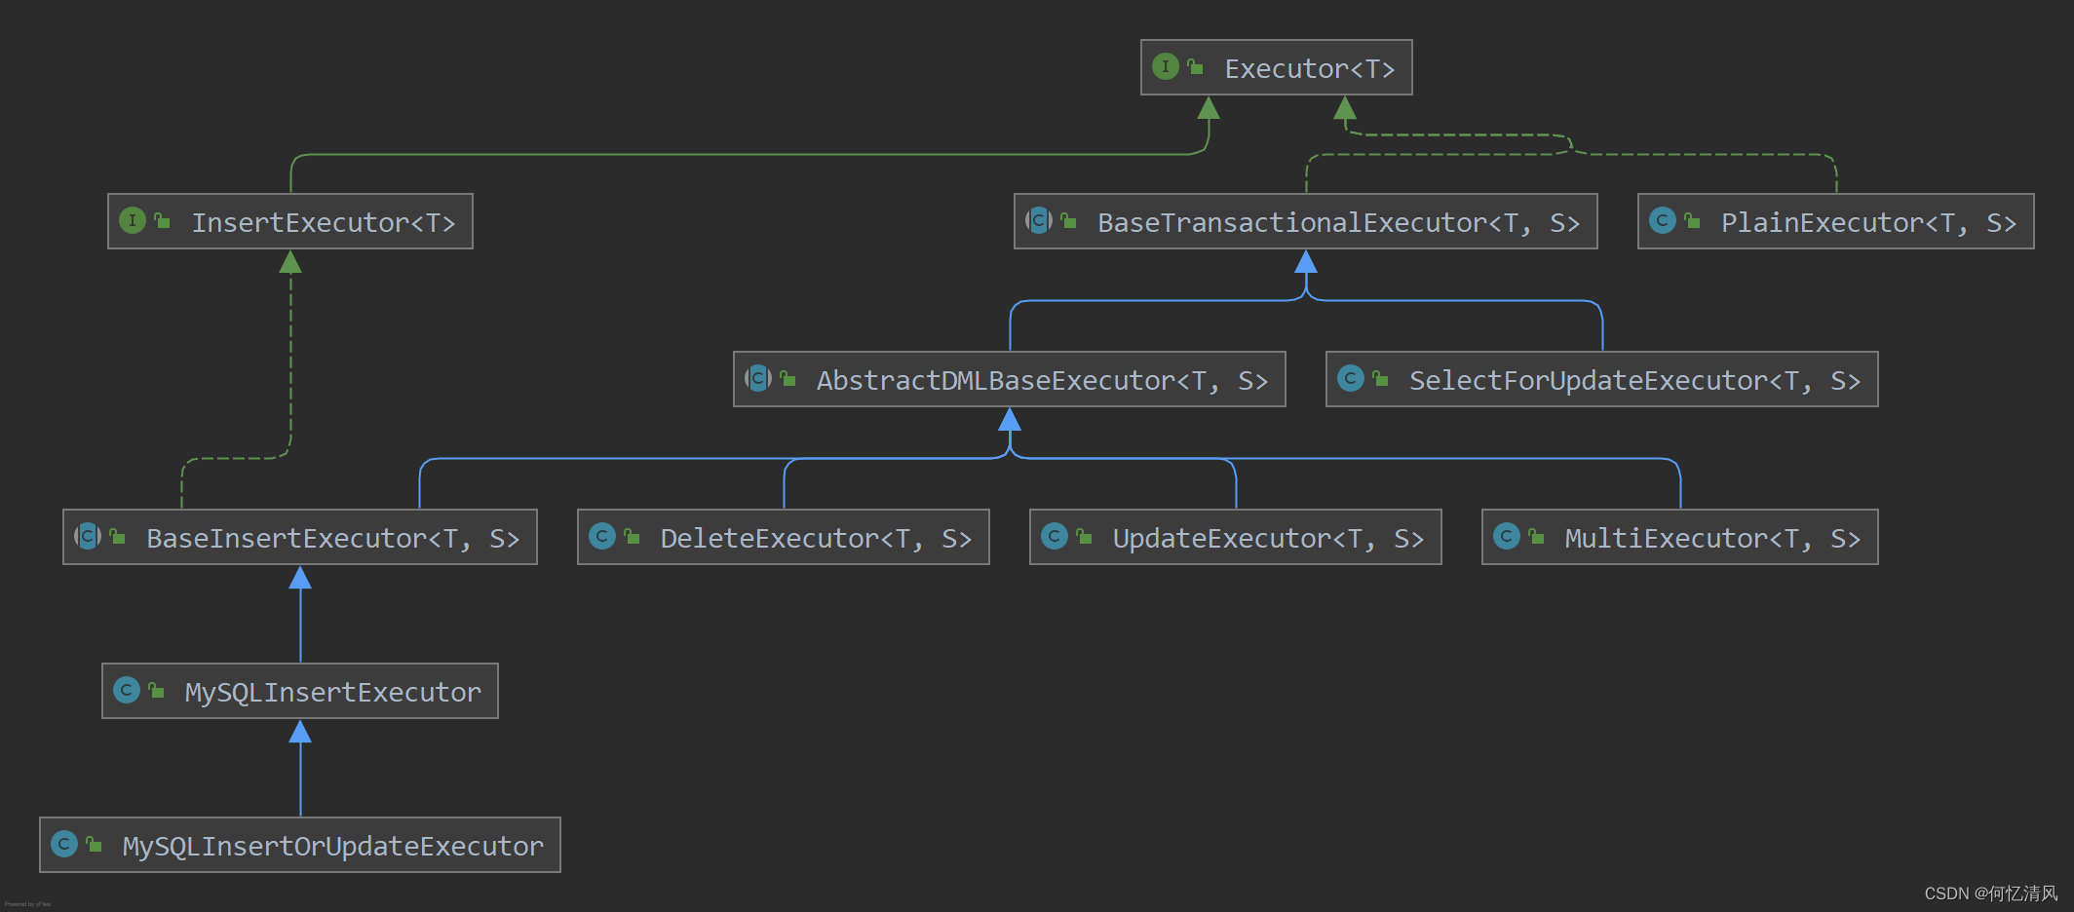This screenshot has width=2074, height=912.
Task: Select the BaseTransactionalExecutor<T, S> label
Action: point(1338,223)
